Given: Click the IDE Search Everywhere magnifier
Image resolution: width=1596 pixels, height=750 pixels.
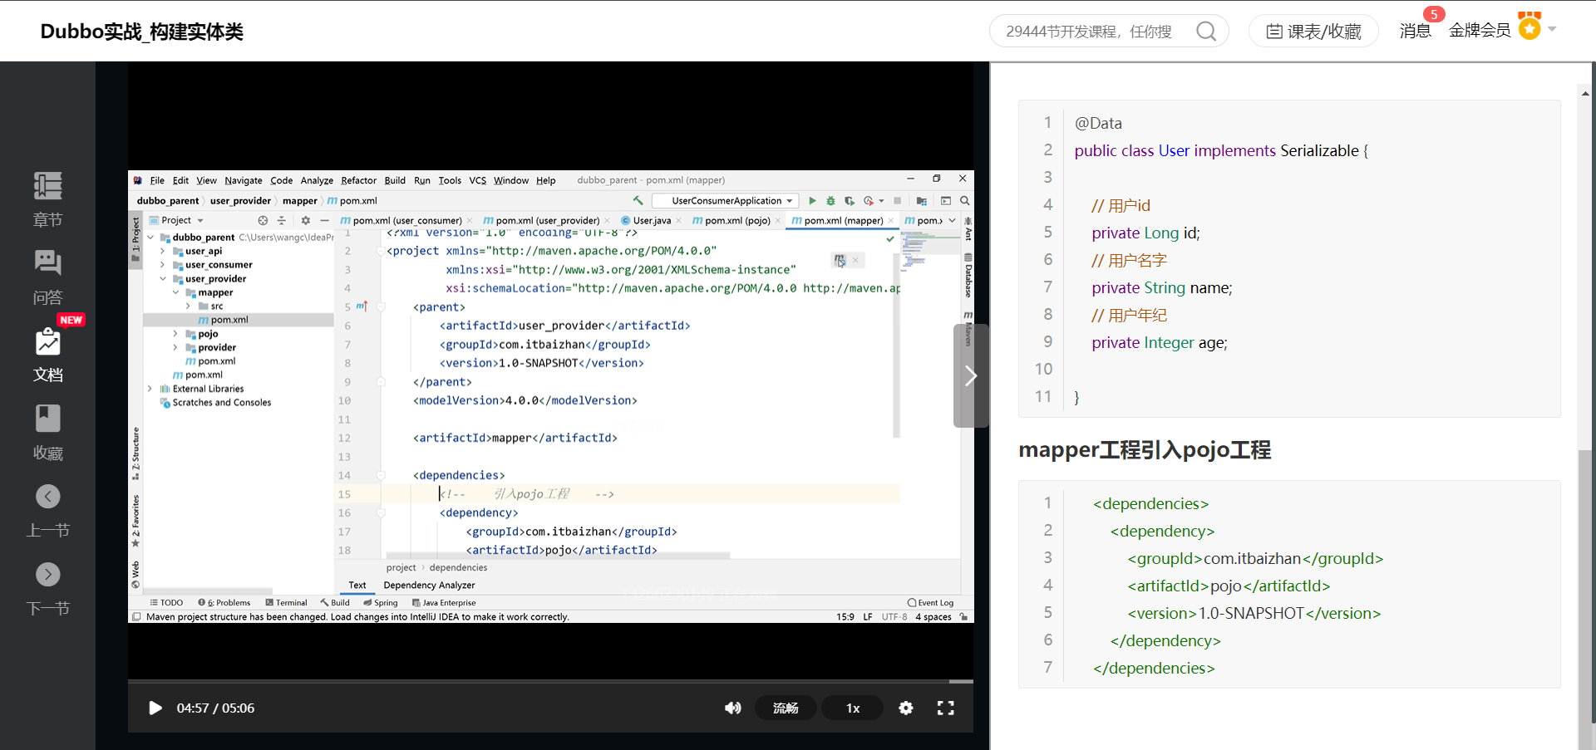Looking at the screenshot, I should [x=965, y=201].
